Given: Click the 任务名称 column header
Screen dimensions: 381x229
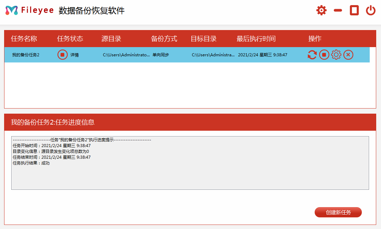Looking at the screenshot, I should point(24,39).
